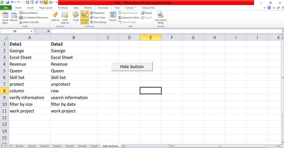Open XML Expansion Packs
284x148 pixels.
pyautogui.click(x=129, y=18)
